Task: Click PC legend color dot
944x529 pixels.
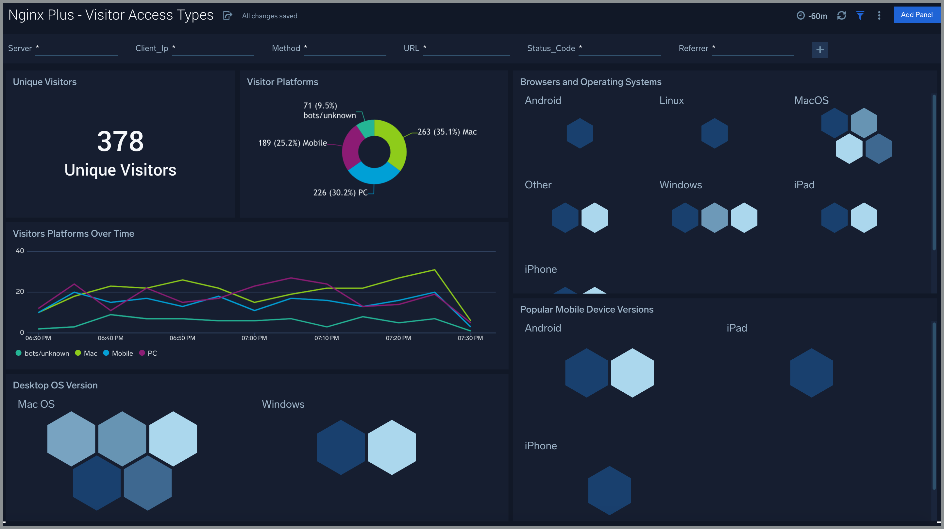Action: point(142,353)
